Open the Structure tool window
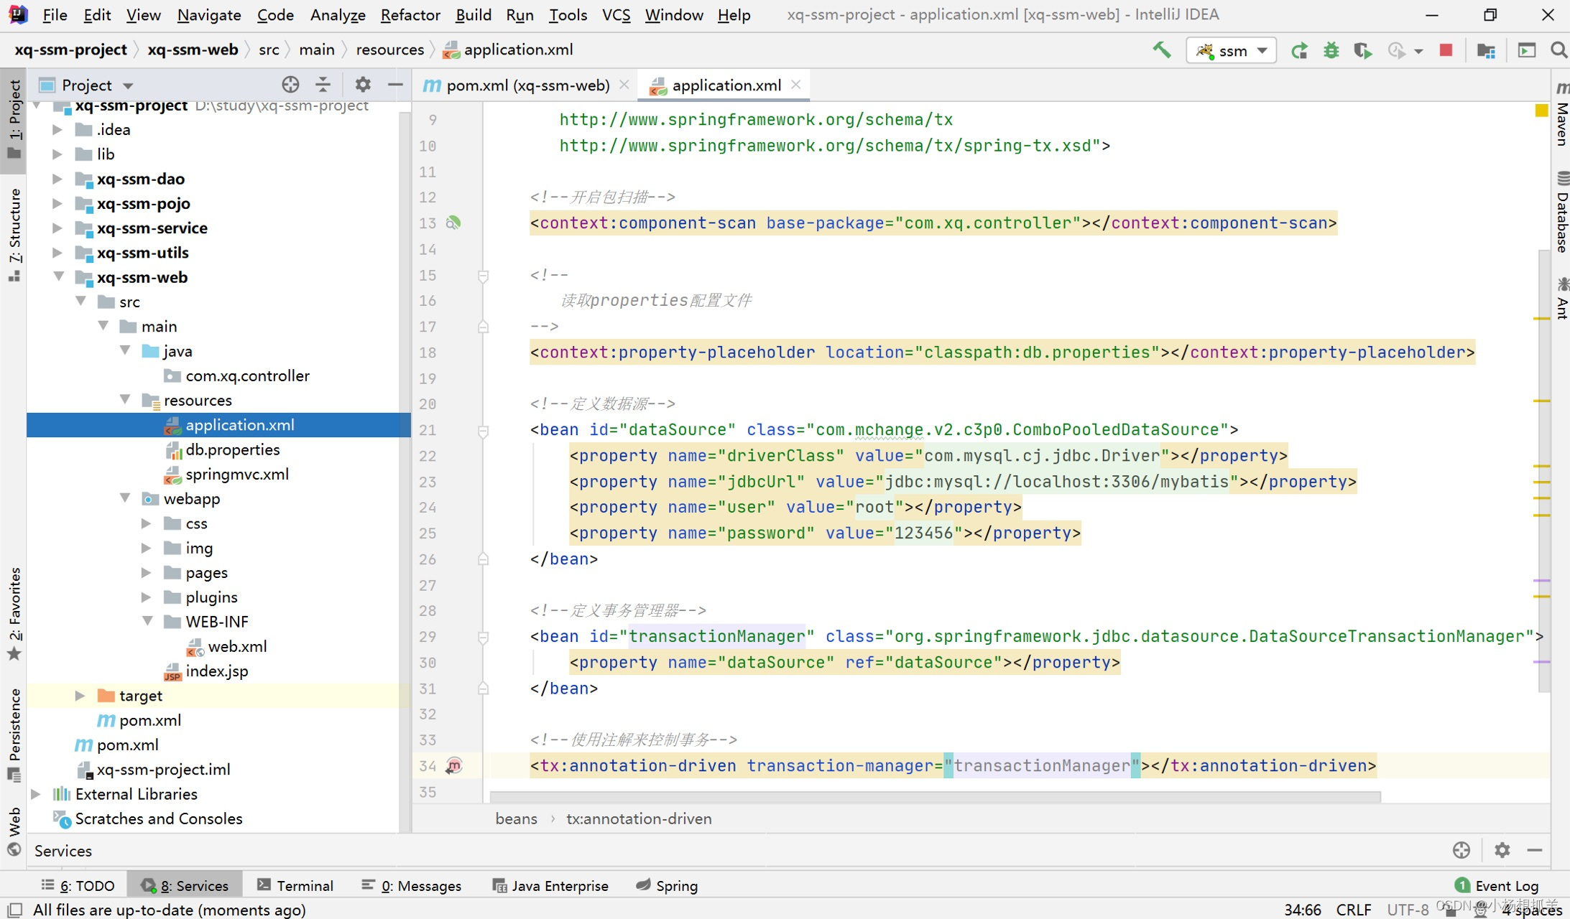The image size is (1570, 919). [x=14, y=235]
